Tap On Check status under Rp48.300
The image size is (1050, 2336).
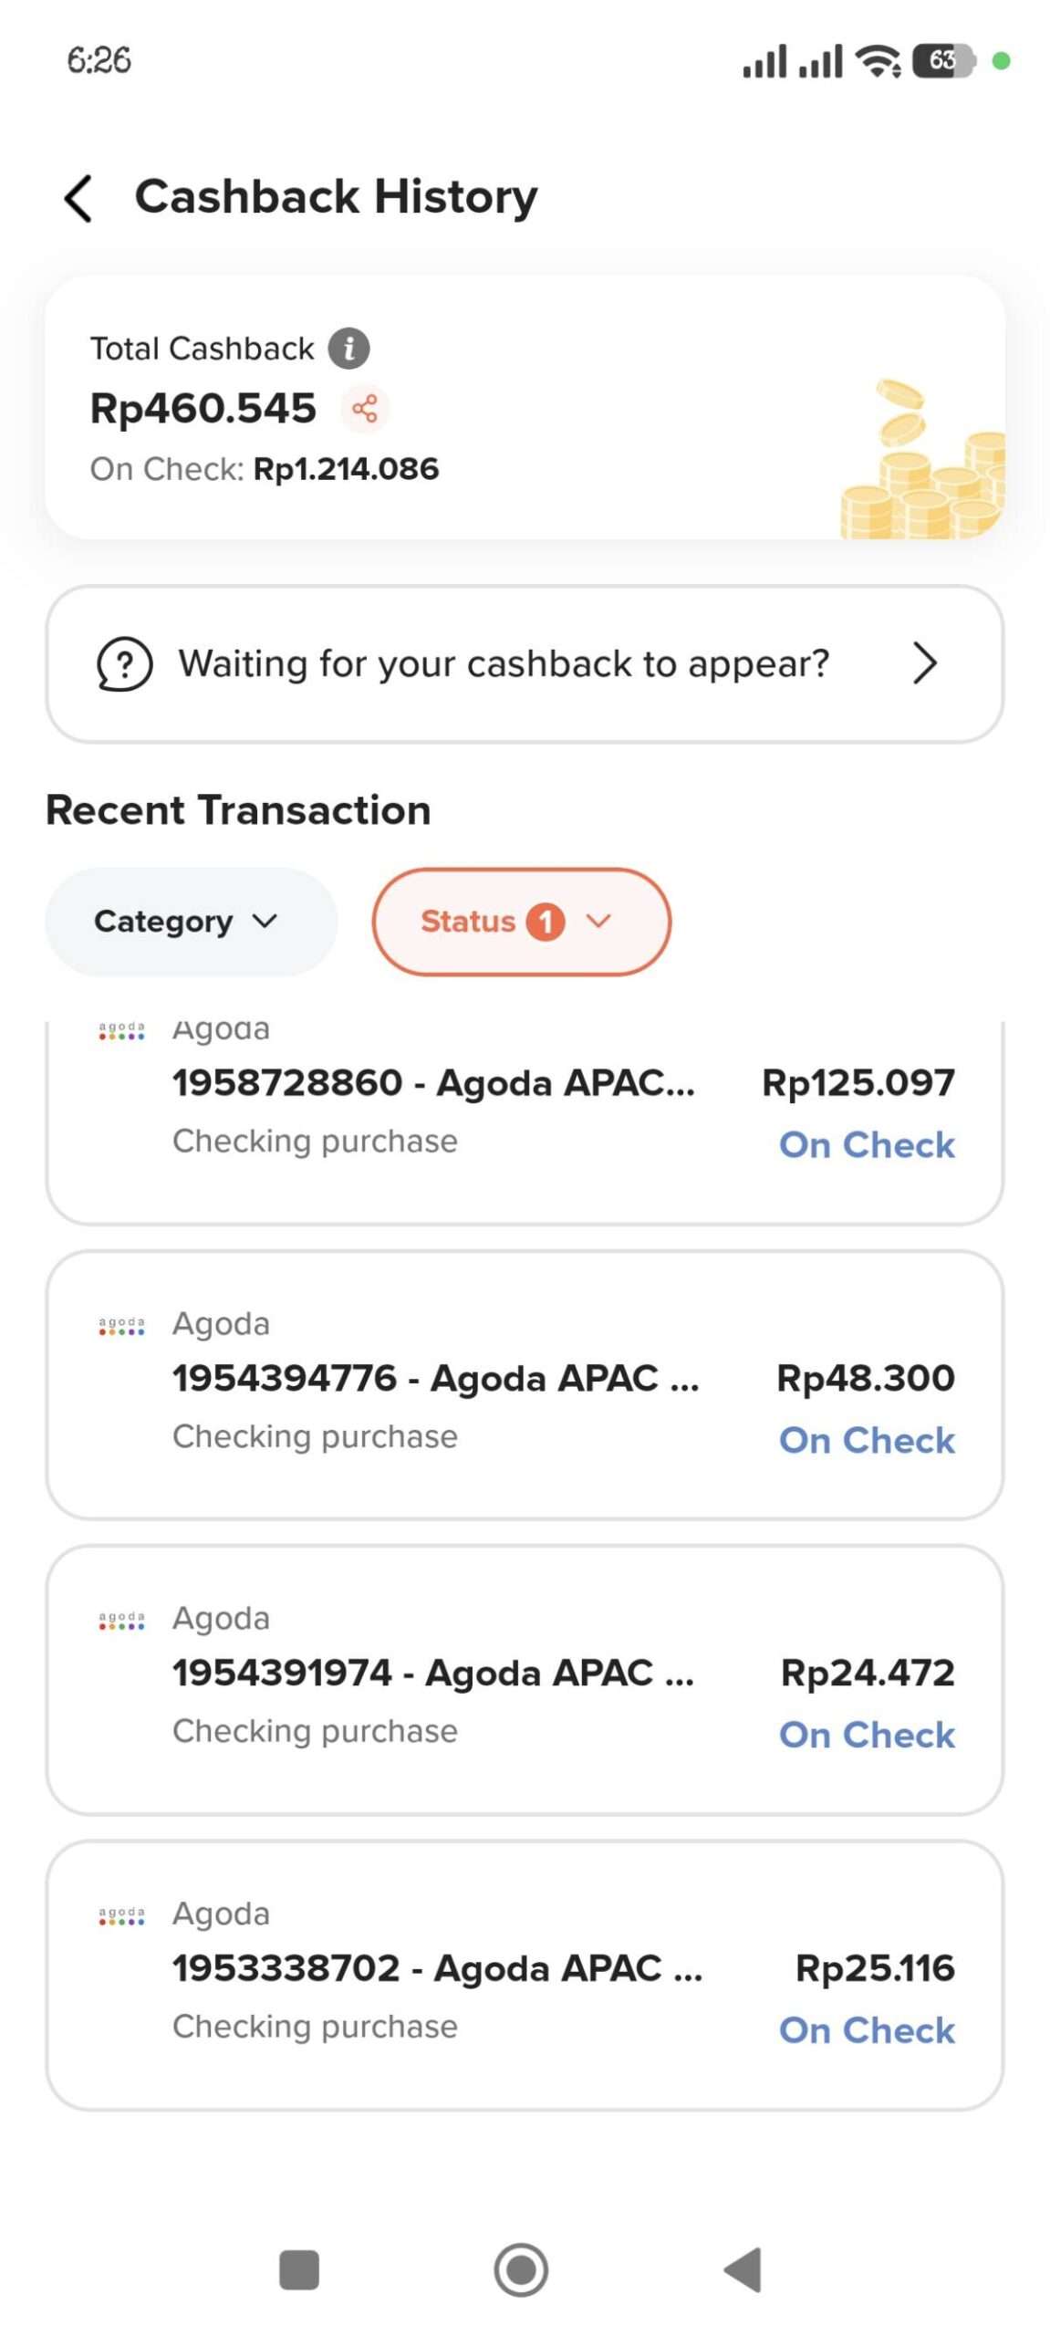click(x=867, y=1440)
